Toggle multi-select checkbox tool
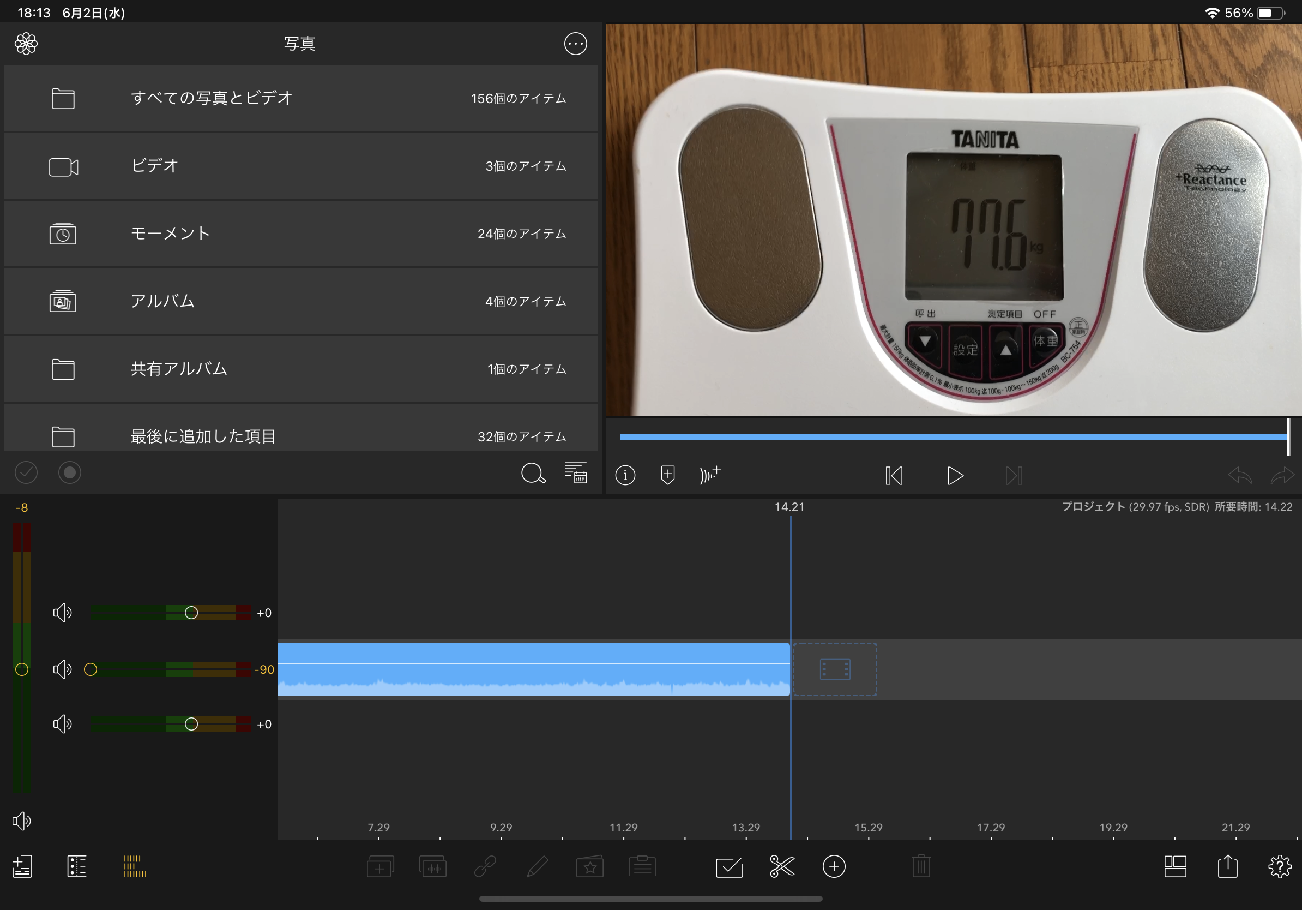Image resolution: width=1302 pixels, height=910 pixels. coord(730,867)
